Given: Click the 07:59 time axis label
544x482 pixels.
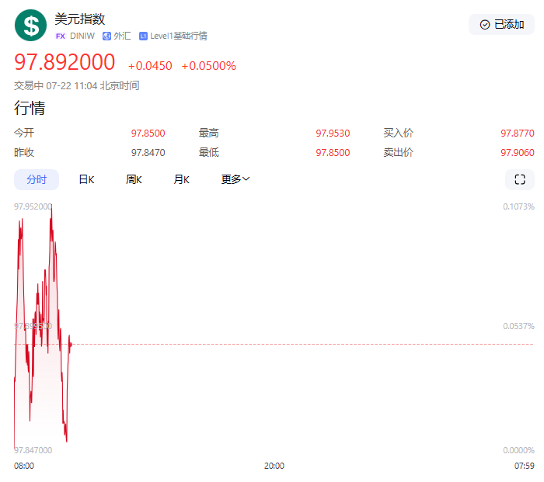Looking at the screenshot, I should (525, 466).
